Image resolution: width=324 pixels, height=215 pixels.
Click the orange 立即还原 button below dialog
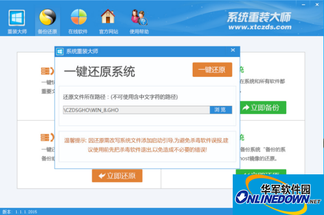tap(117, 176)
